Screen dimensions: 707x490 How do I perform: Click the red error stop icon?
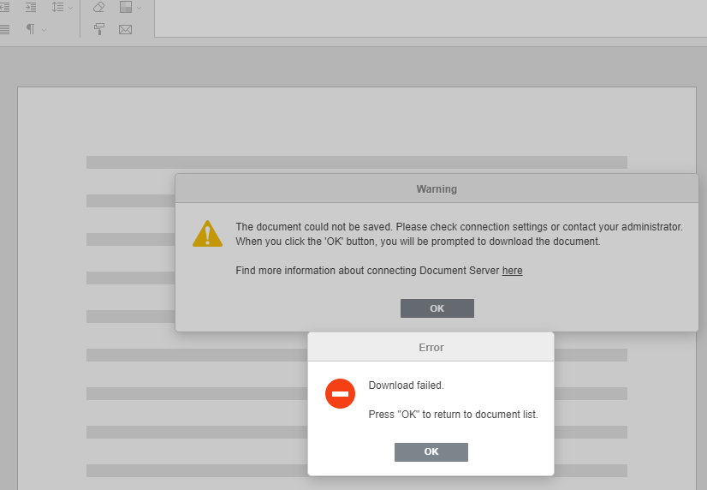tap(340, 393)
